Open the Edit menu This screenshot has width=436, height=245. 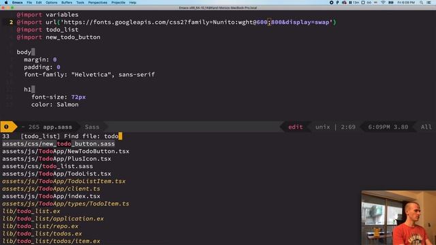point(39,3)
